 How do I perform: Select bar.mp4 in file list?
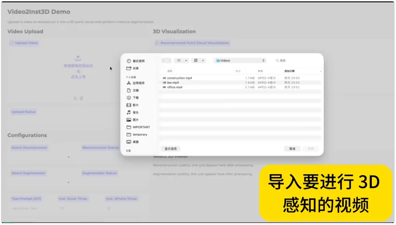(240, 82)
